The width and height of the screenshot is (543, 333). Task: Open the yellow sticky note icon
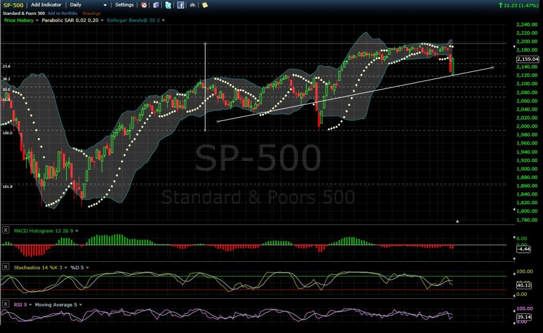tap(205, 5)
